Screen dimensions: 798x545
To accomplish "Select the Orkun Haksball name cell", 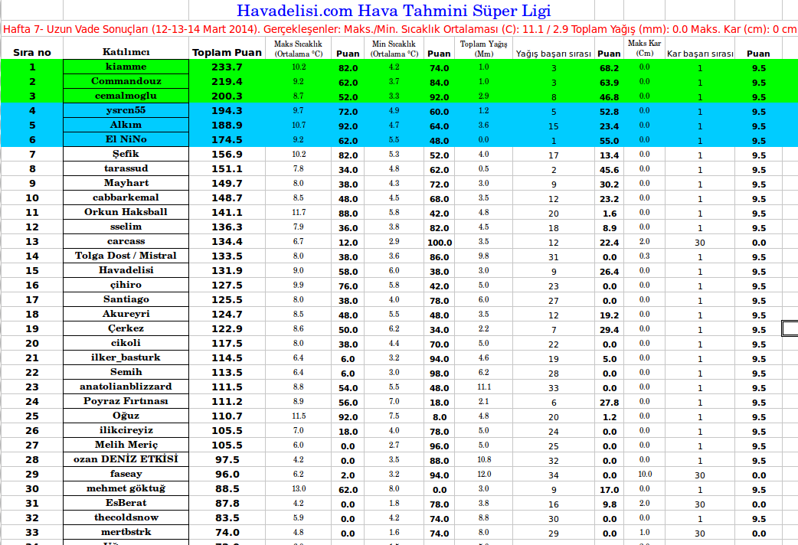I will [x=126, y=212].
